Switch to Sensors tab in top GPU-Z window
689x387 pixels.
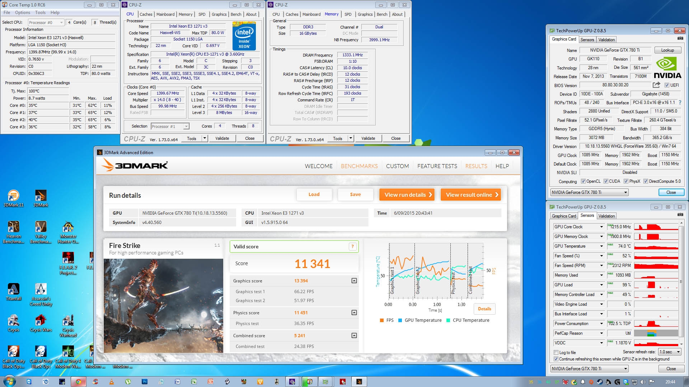point(587,40)
